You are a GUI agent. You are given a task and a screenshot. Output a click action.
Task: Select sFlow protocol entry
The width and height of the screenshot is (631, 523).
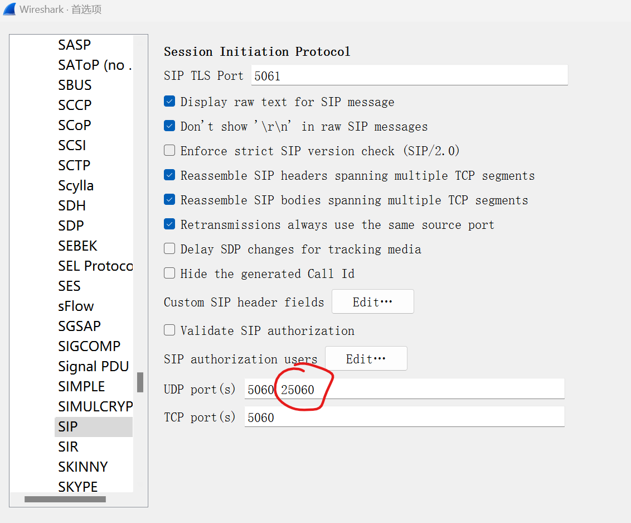[x=76, y=306]
